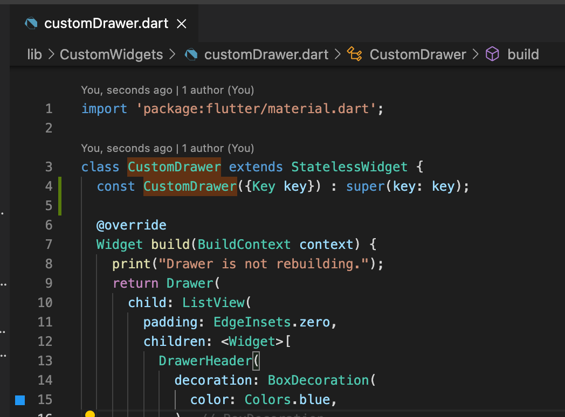Expand the chevron after CustomDrawer in breadcrumbs

475,54
